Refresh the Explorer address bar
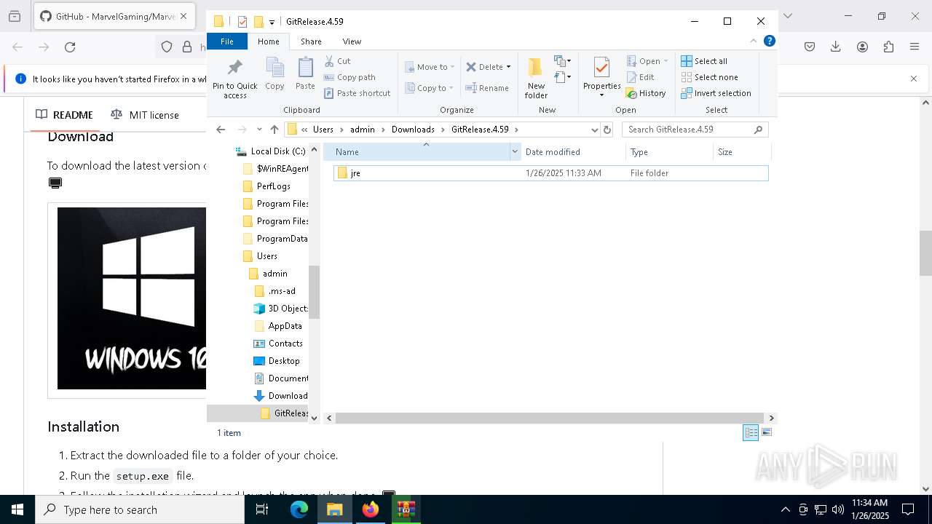Image resolution: width=932 pixels, height=524 pixels. (607, 130)
